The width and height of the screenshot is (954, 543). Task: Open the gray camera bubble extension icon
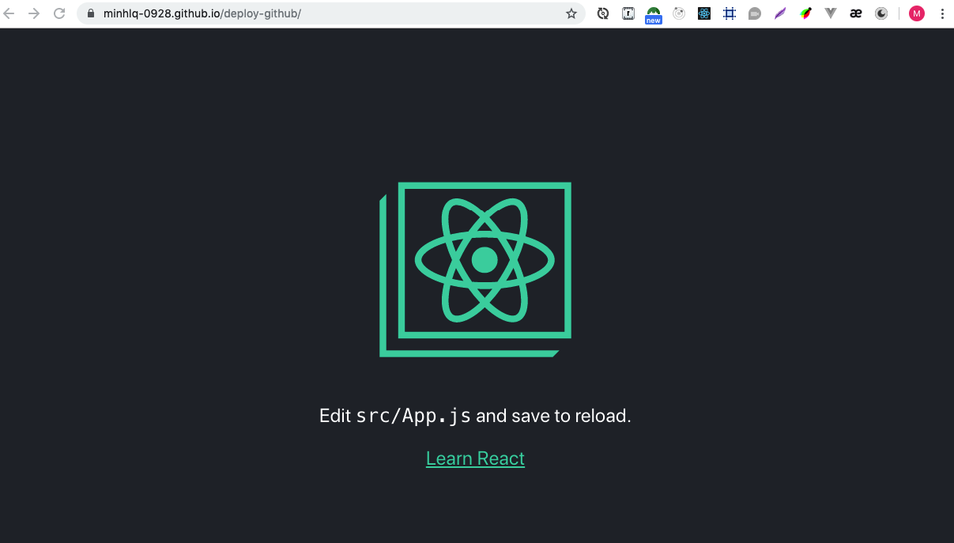755,13
